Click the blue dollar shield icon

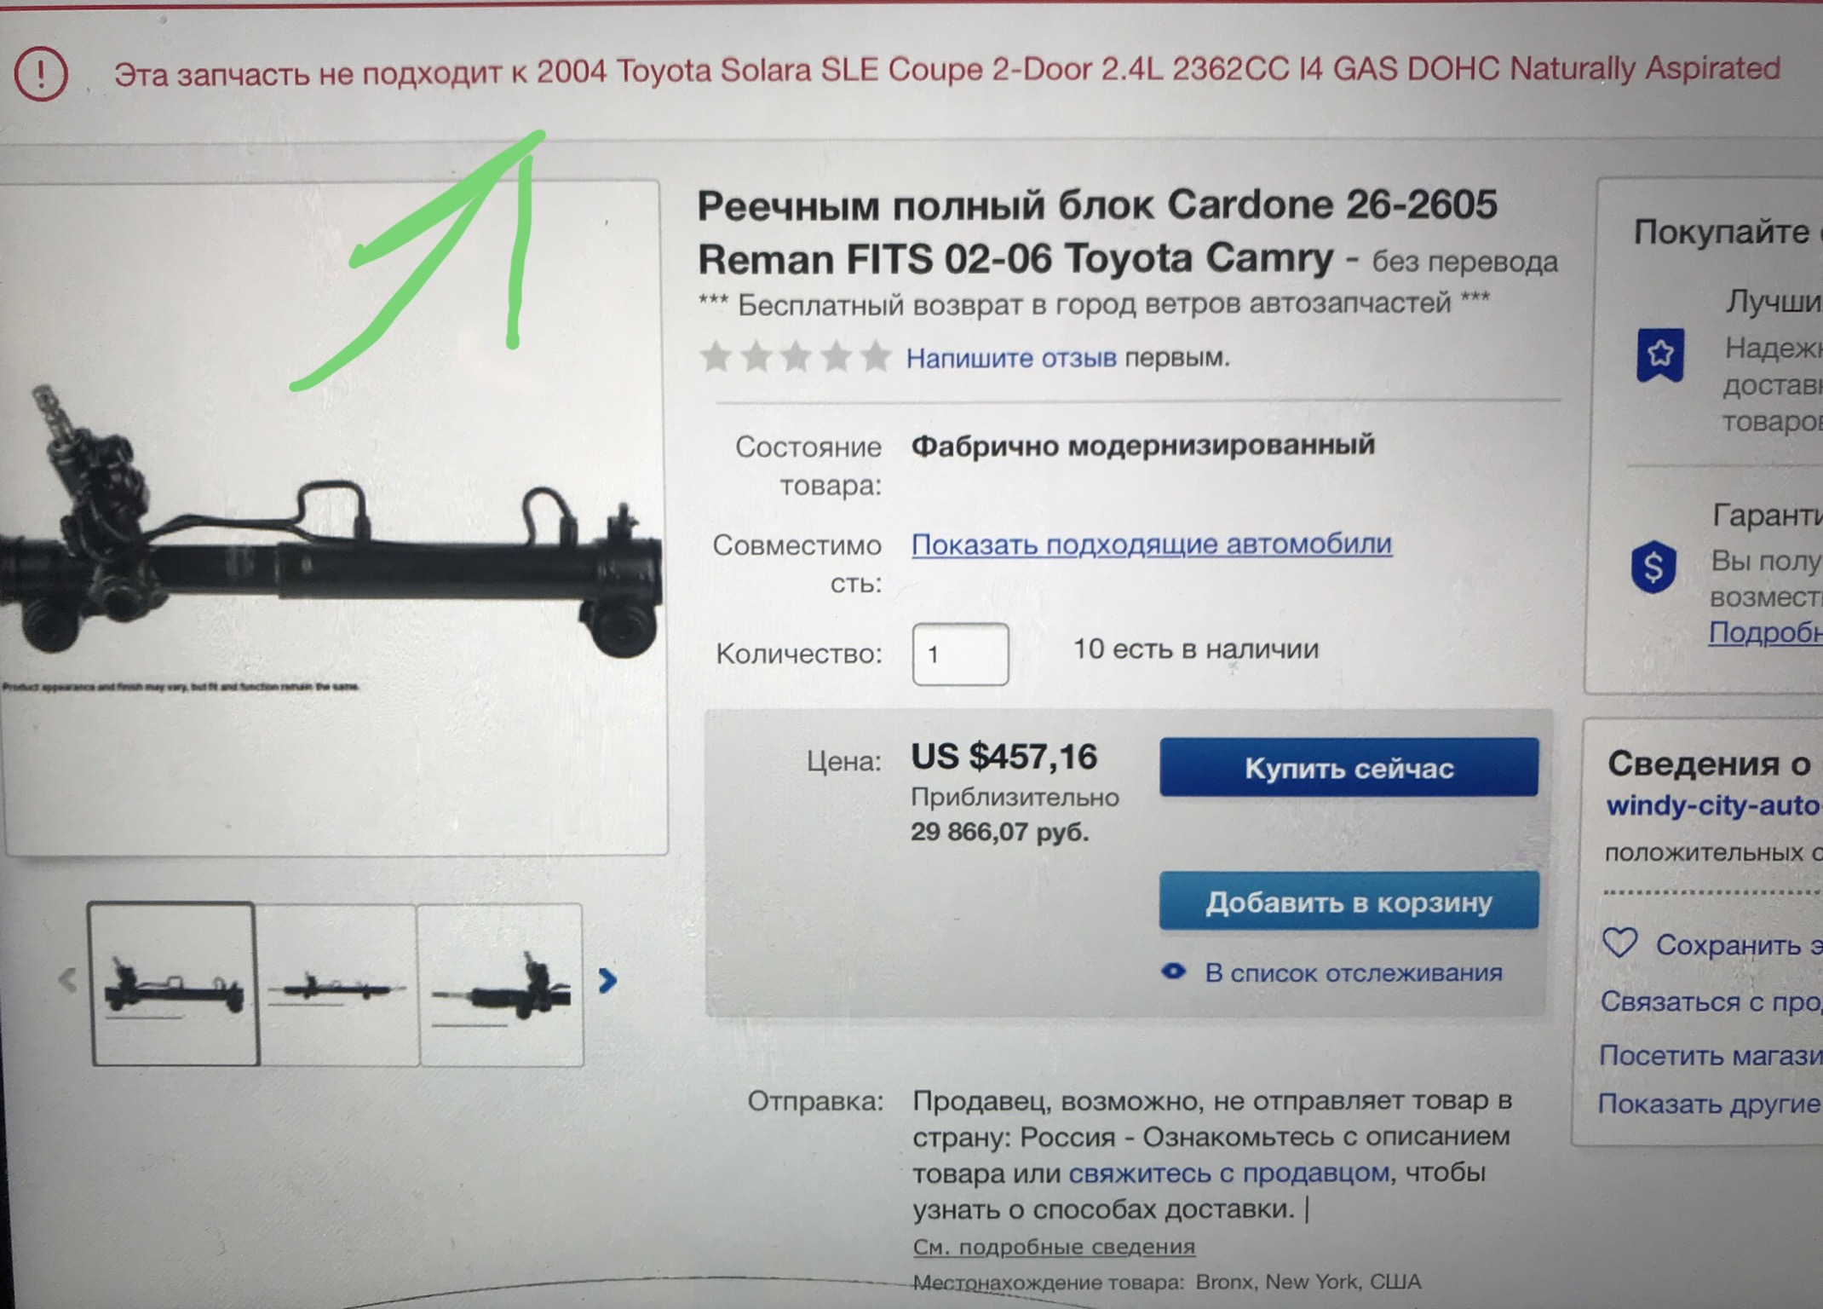[1653, 567]
